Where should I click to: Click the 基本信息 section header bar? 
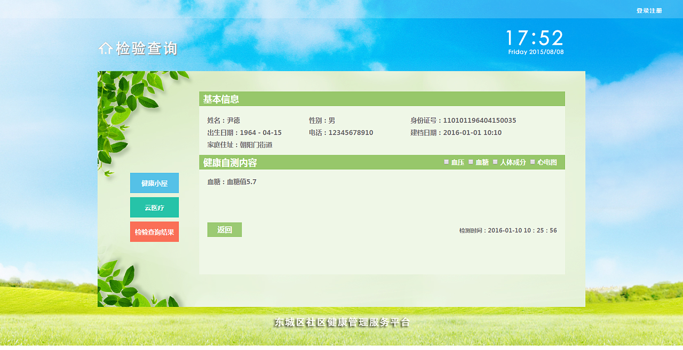(x=382, y=99)
